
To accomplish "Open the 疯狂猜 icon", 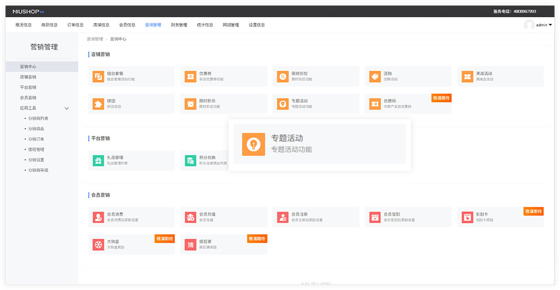I will coord(191,245).
